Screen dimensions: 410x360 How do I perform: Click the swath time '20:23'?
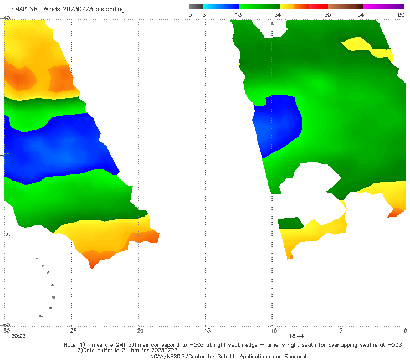18,336
